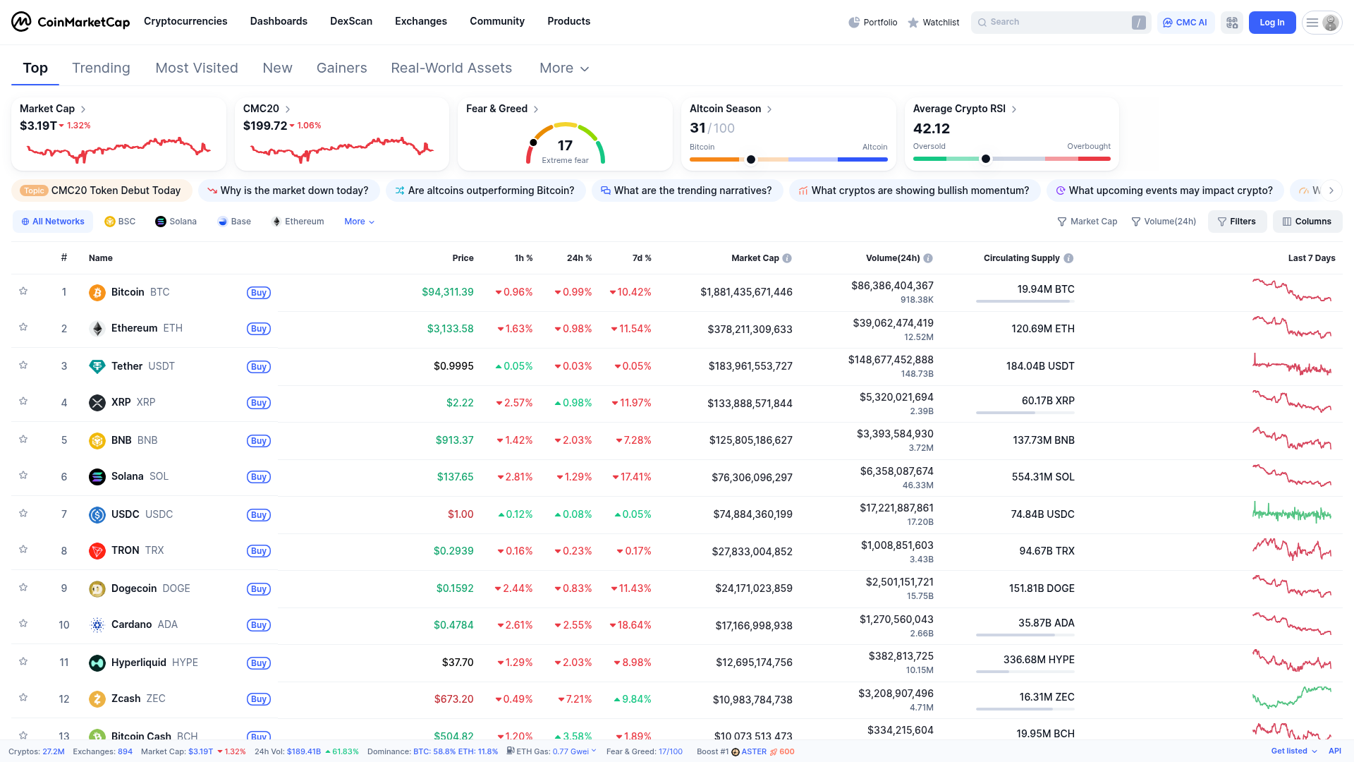Star BNB to add to watchlist
The height and width of the screenshot is (762, 1354).
click(x=23, y=439)
